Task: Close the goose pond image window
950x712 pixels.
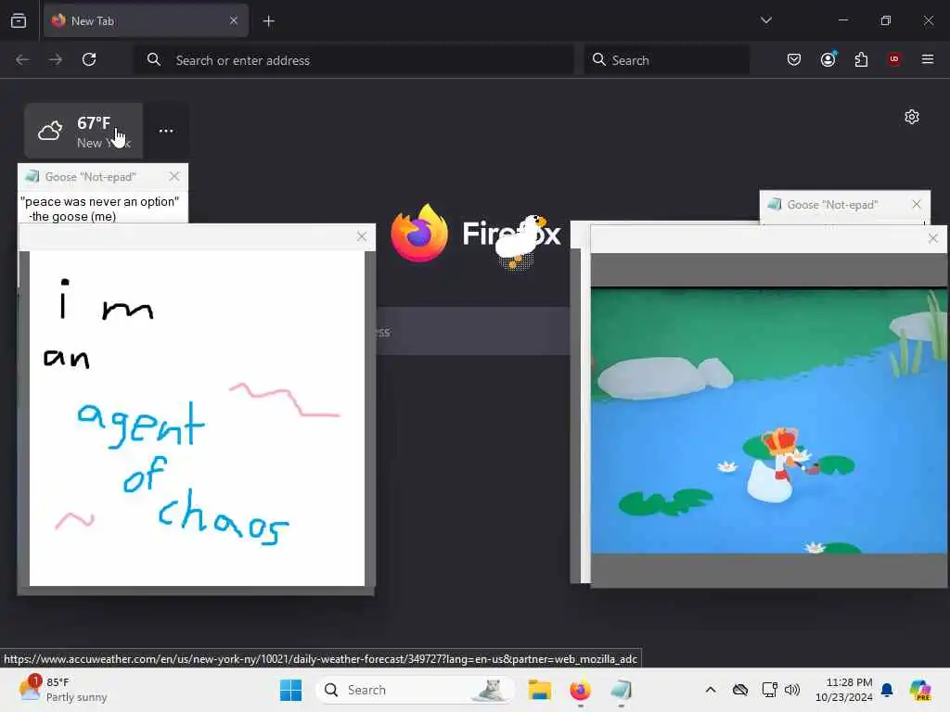Action: pyautogui.click(x=933, y=238)
